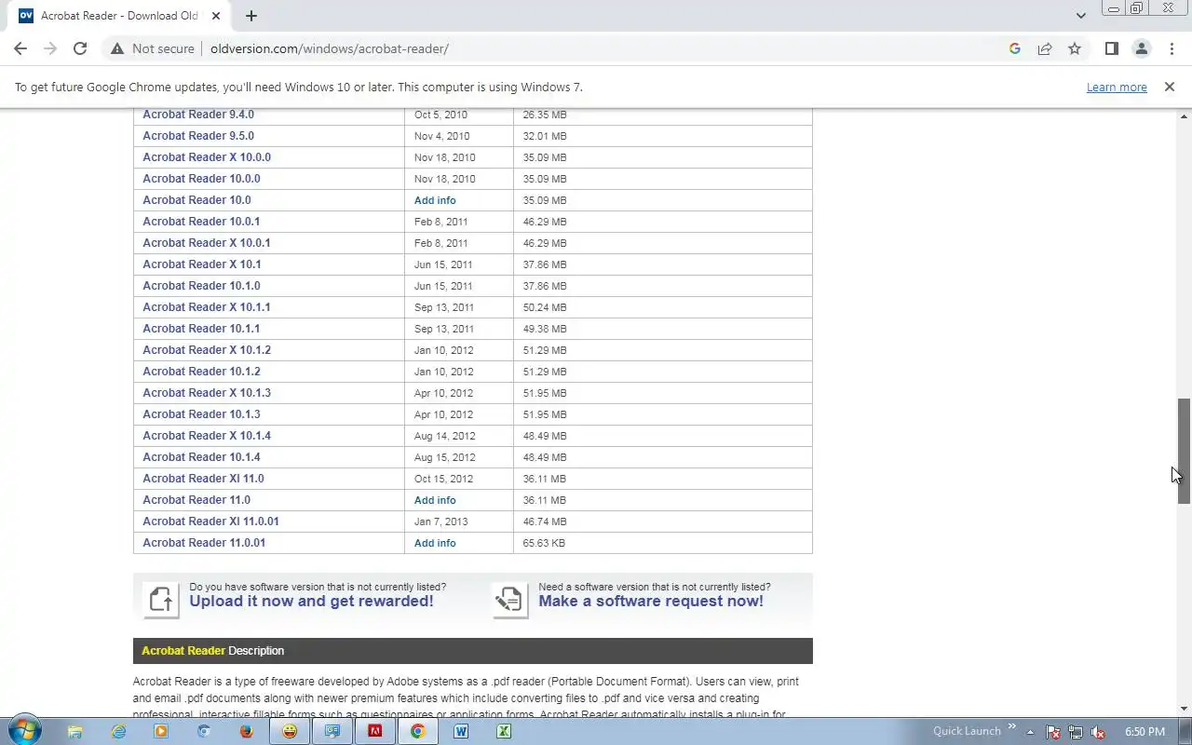The height and width of the screenshot is (745, 1192).
Task: Launch Firefox from the taskbar
Action: [x=247, y=732]
